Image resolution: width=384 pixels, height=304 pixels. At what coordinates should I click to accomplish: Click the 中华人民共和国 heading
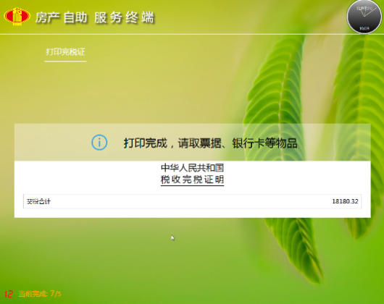tap(192, 168)
